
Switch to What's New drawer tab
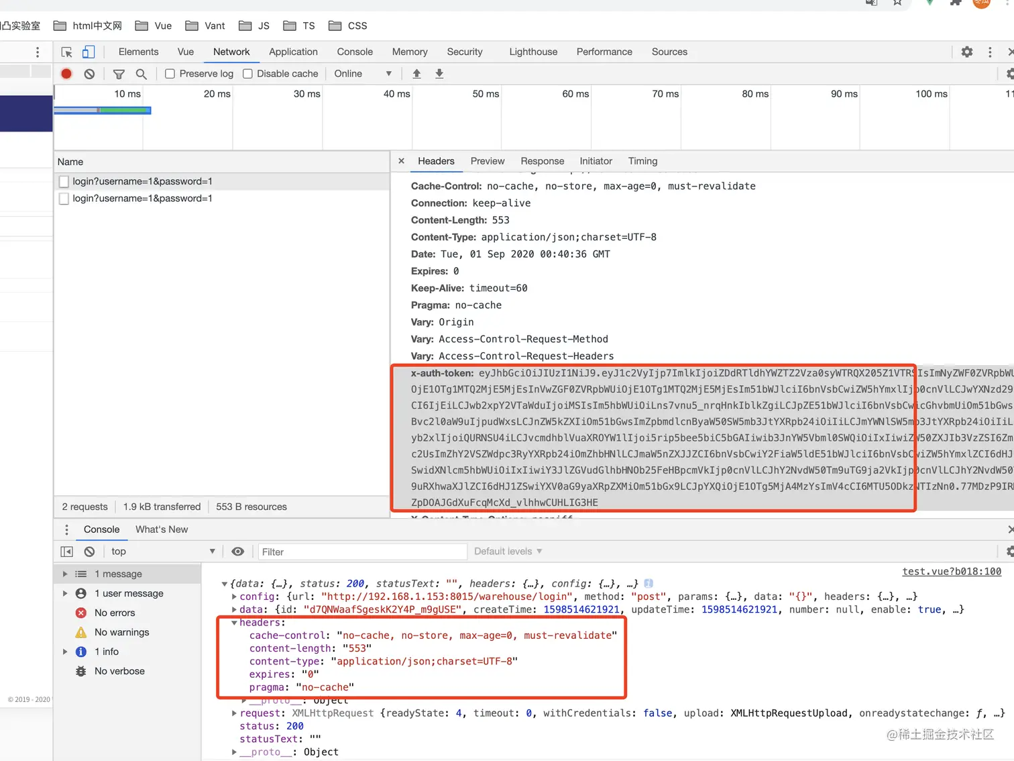pyautogui.click(x=162, y=529)
